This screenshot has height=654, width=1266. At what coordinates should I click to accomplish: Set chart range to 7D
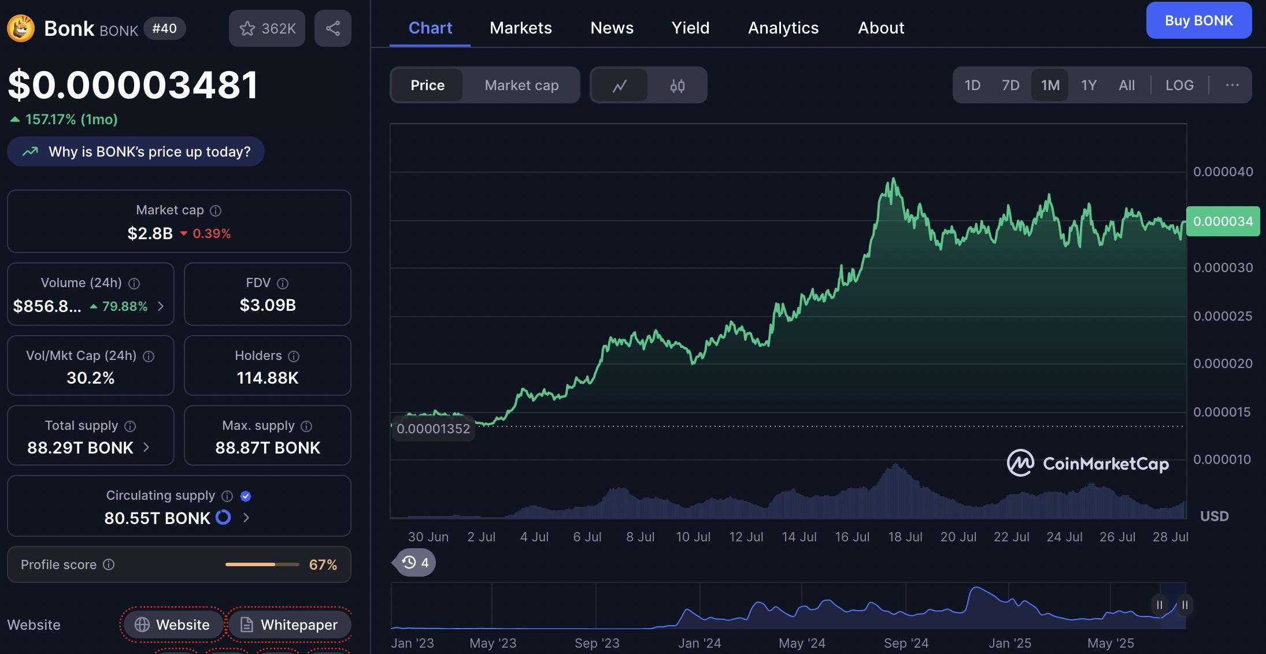pyautogui.click(x=1010, y=86)
